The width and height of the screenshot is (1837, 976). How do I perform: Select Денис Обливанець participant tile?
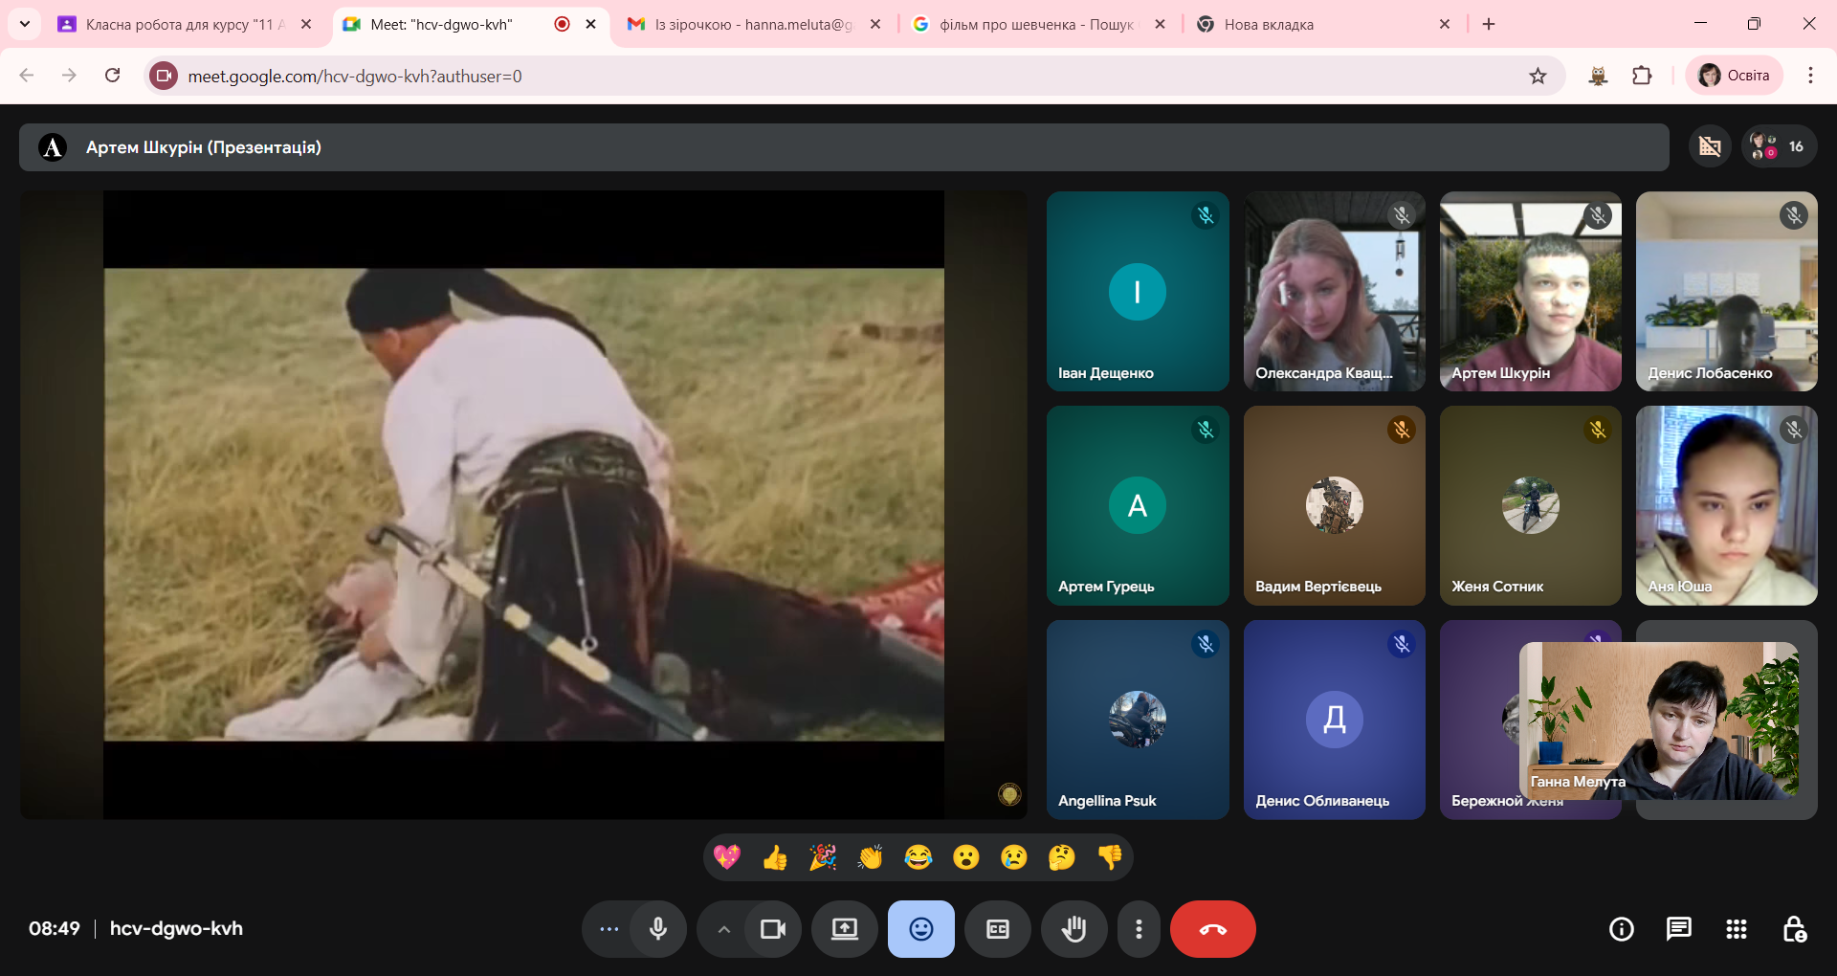[x=1335, y=720]
